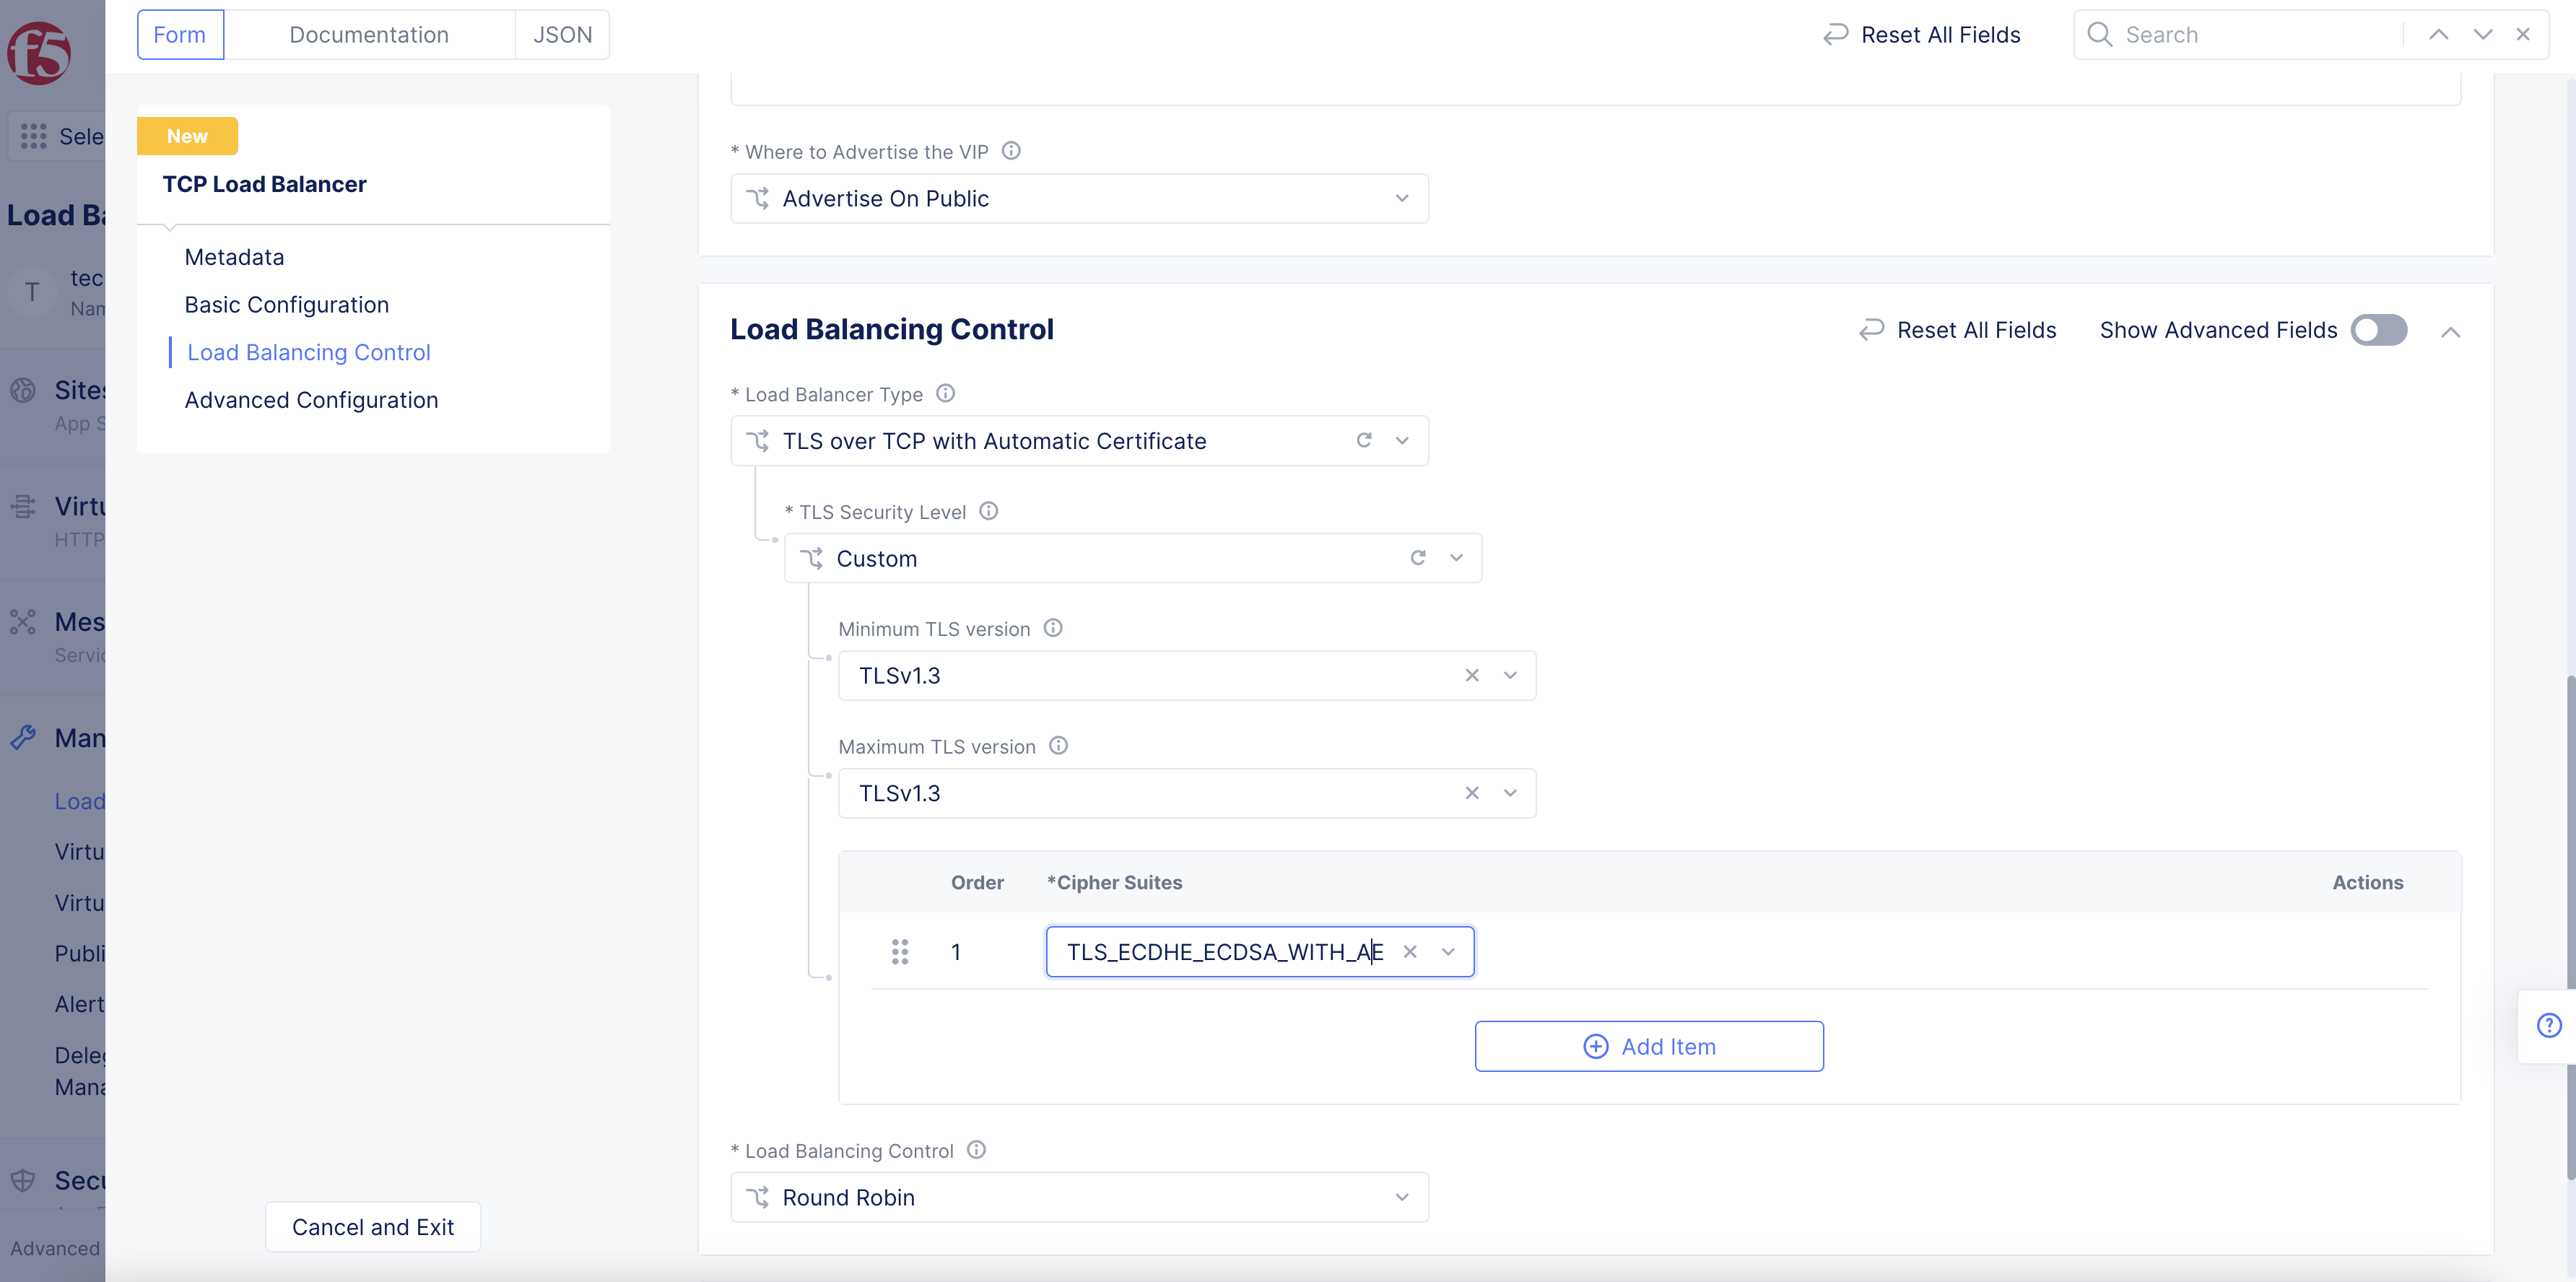Click the undo icon beside Reset All Fields

(1835, 34)
